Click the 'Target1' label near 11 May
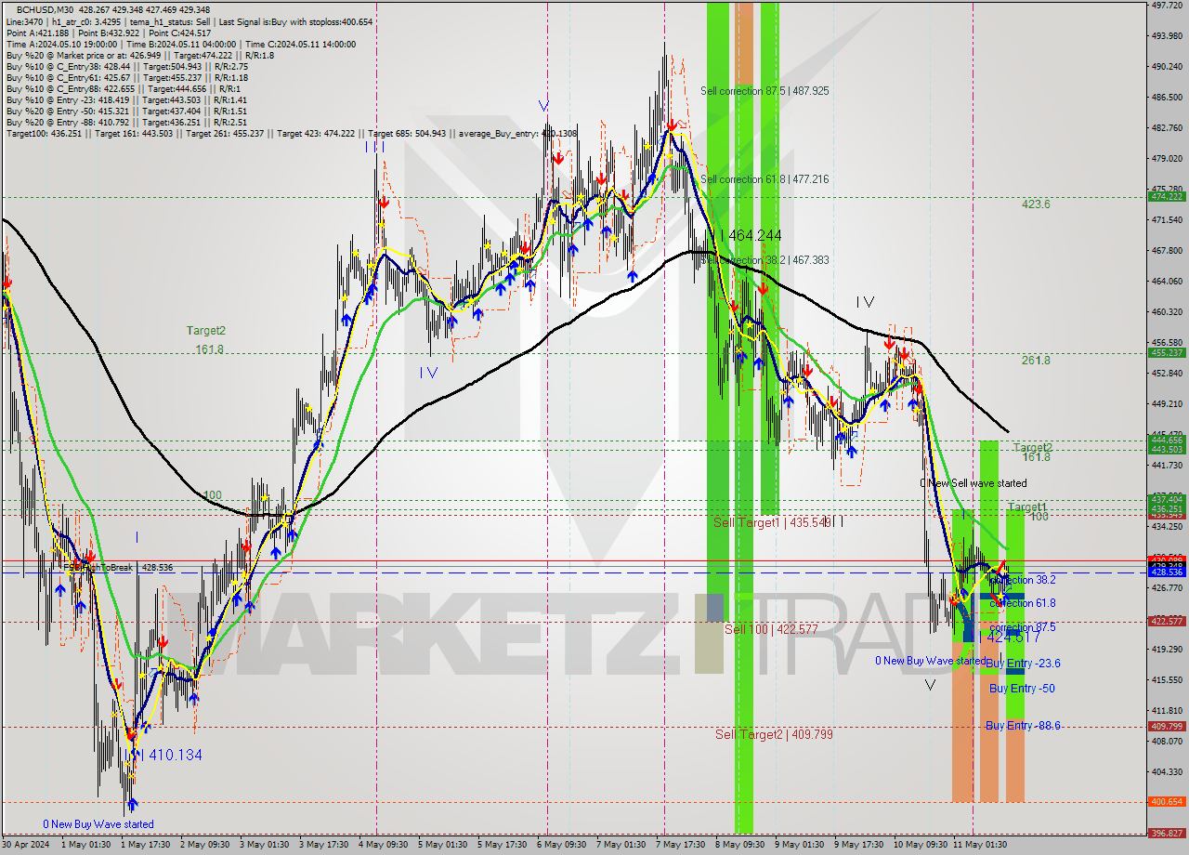This screenshot has width=1189, height=855. click(1027, 507)
